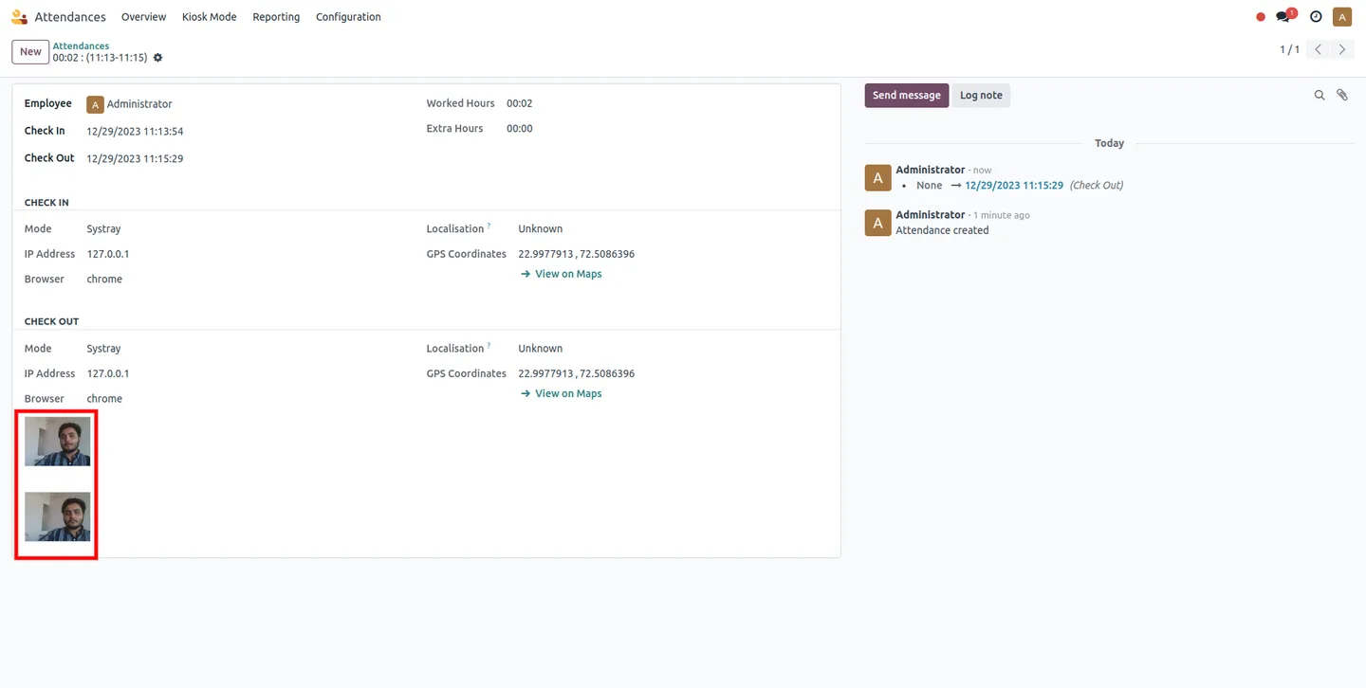Open the Configuration menu
The image size is (1366, 688).
click(x=348, y=17)
